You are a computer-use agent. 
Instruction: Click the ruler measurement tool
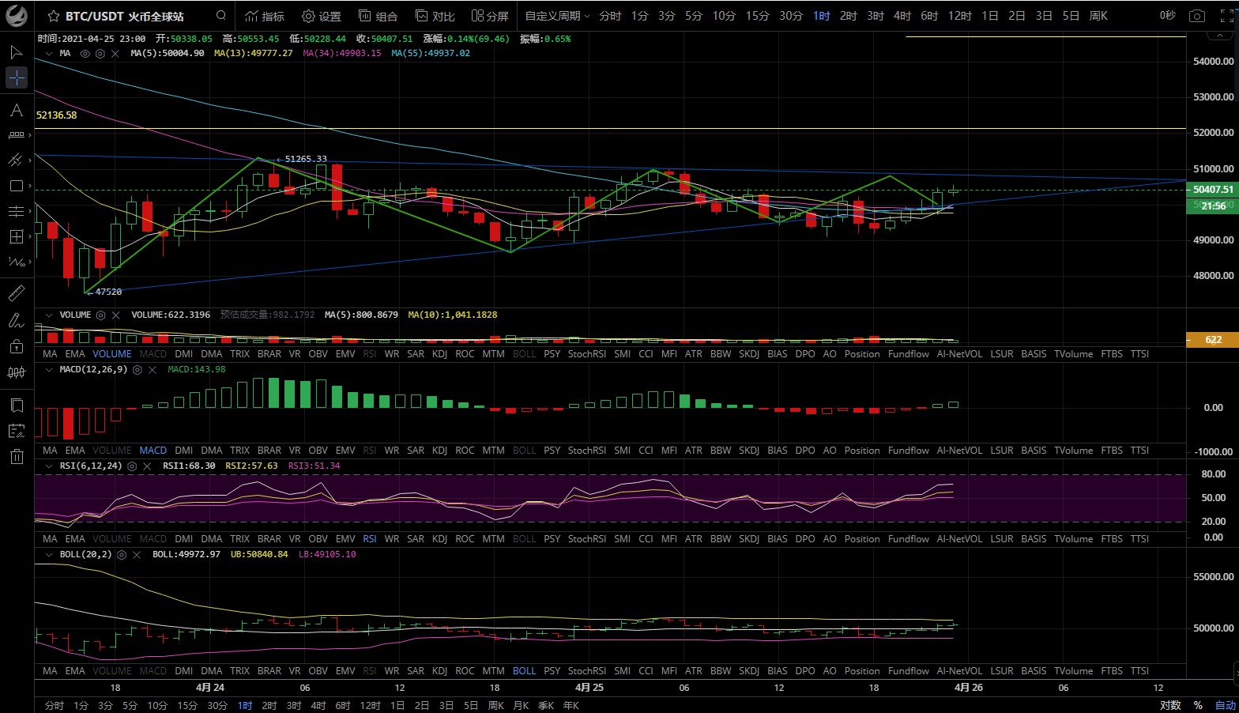(x=17, y=293)
